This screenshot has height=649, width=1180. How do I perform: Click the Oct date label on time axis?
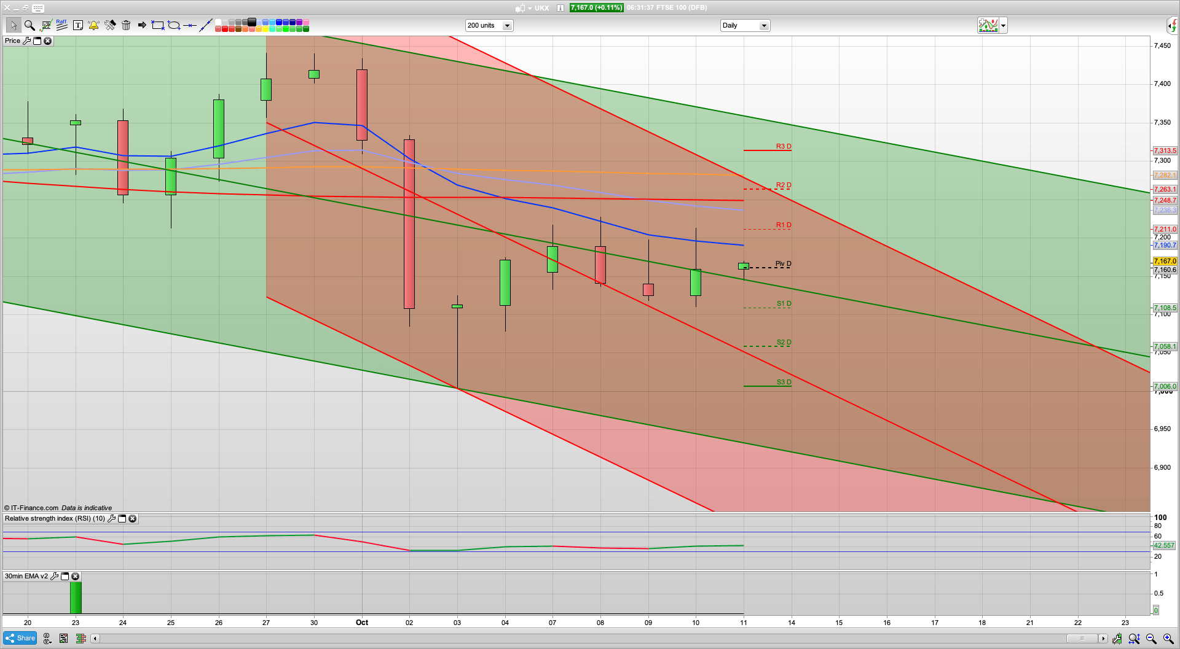click(362, 622)
